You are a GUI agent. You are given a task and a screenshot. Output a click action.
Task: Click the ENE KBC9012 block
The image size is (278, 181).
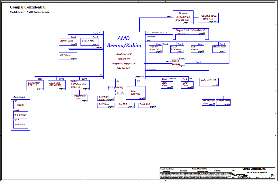tap(136, 93)
